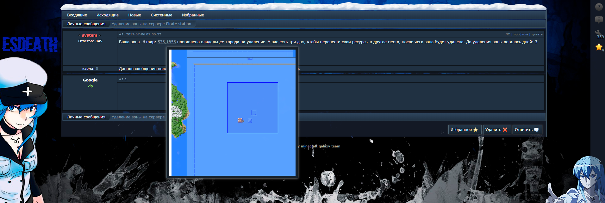Screen dimensions: 605x203
Task: Click the bottom Личные сообщения breadcrumb
Action: click(86, 117)
